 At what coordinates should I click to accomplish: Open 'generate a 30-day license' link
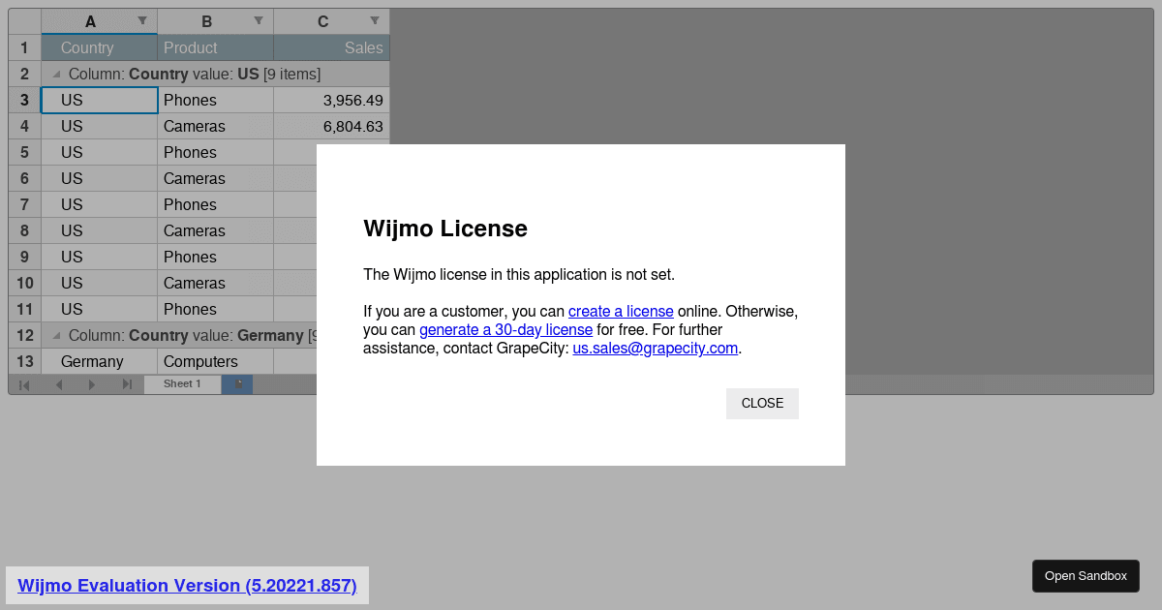(x=505, y=329)
